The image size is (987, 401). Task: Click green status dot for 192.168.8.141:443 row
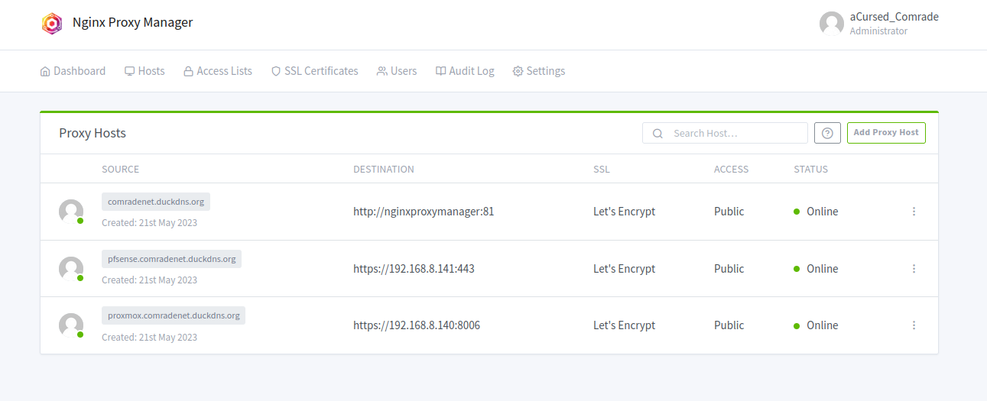[x=797, y=269]
